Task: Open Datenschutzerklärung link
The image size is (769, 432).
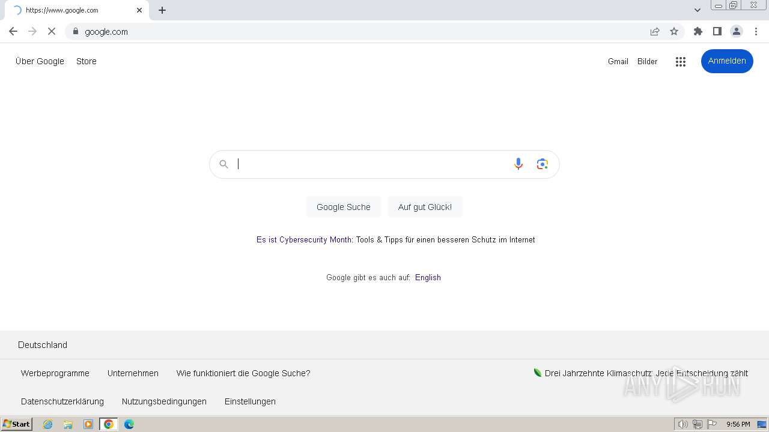Action: click(x=62, y=401)
